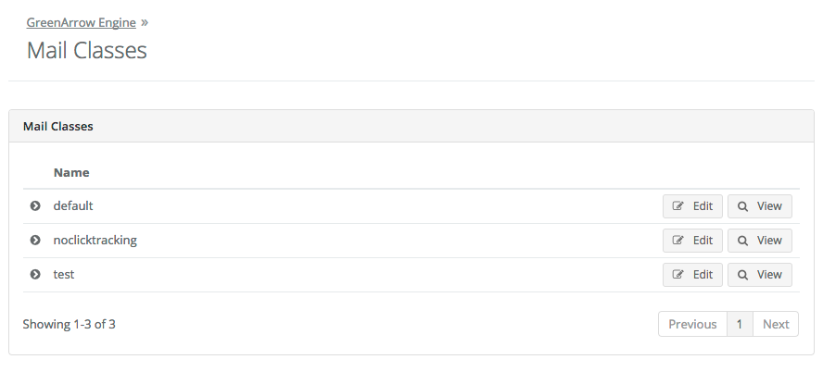The height and width of the screenshot is (372, 823).
Task: Select the test mail class name
Action: [x=64, y=274]
